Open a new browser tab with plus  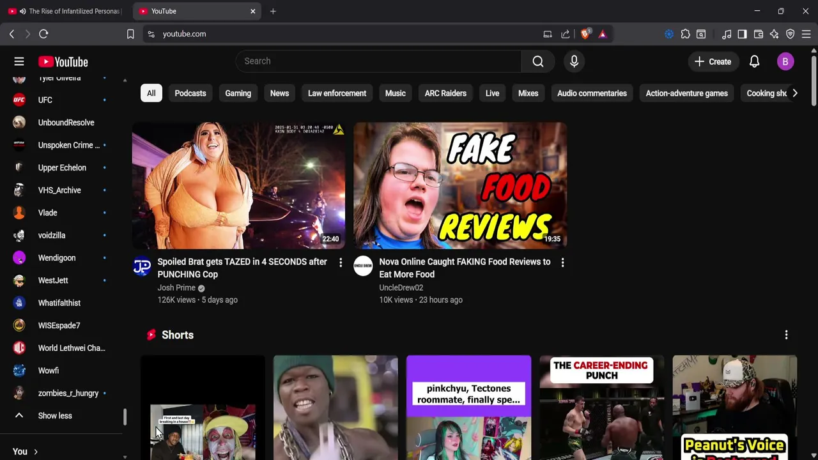(x=273, y=11)
